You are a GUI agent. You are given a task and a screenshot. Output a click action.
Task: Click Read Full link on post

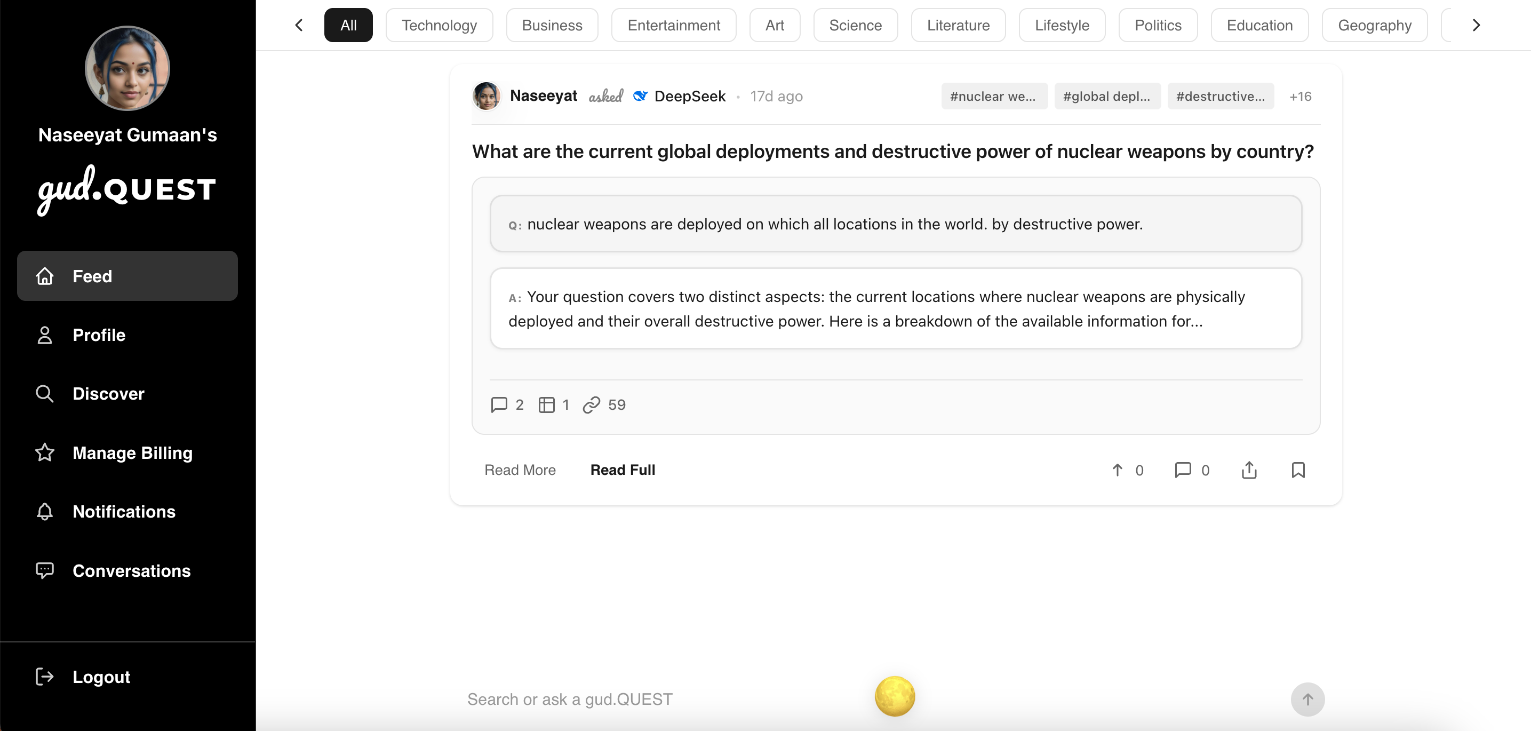(622, 470)
